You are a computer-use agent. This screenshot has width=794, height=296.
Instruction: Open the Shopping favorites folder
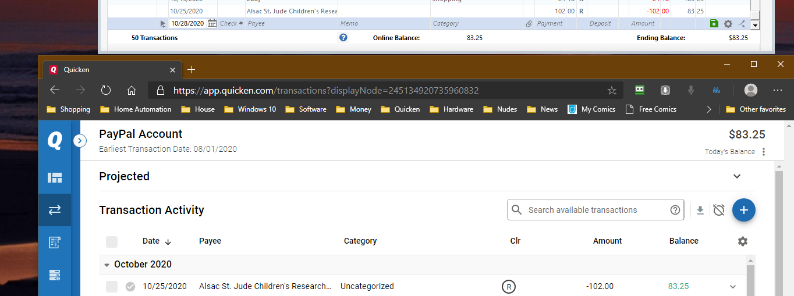pos(69,109)
